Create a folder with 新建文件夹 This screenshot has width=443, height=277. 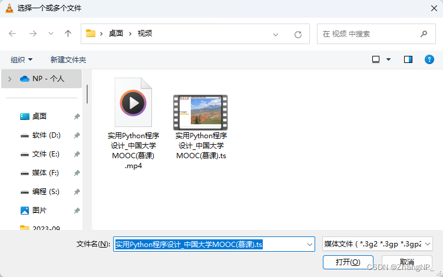click(68, 60)
